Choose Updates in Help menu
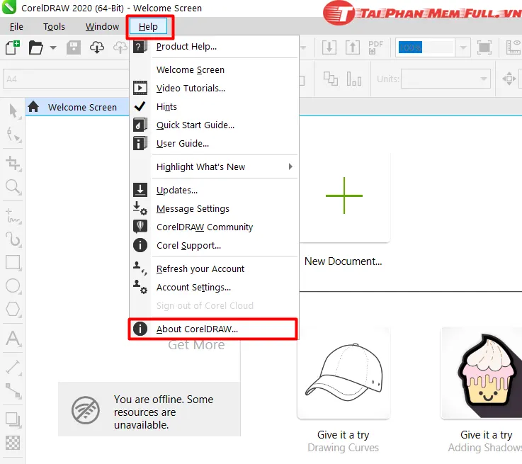 pos(214,190)
